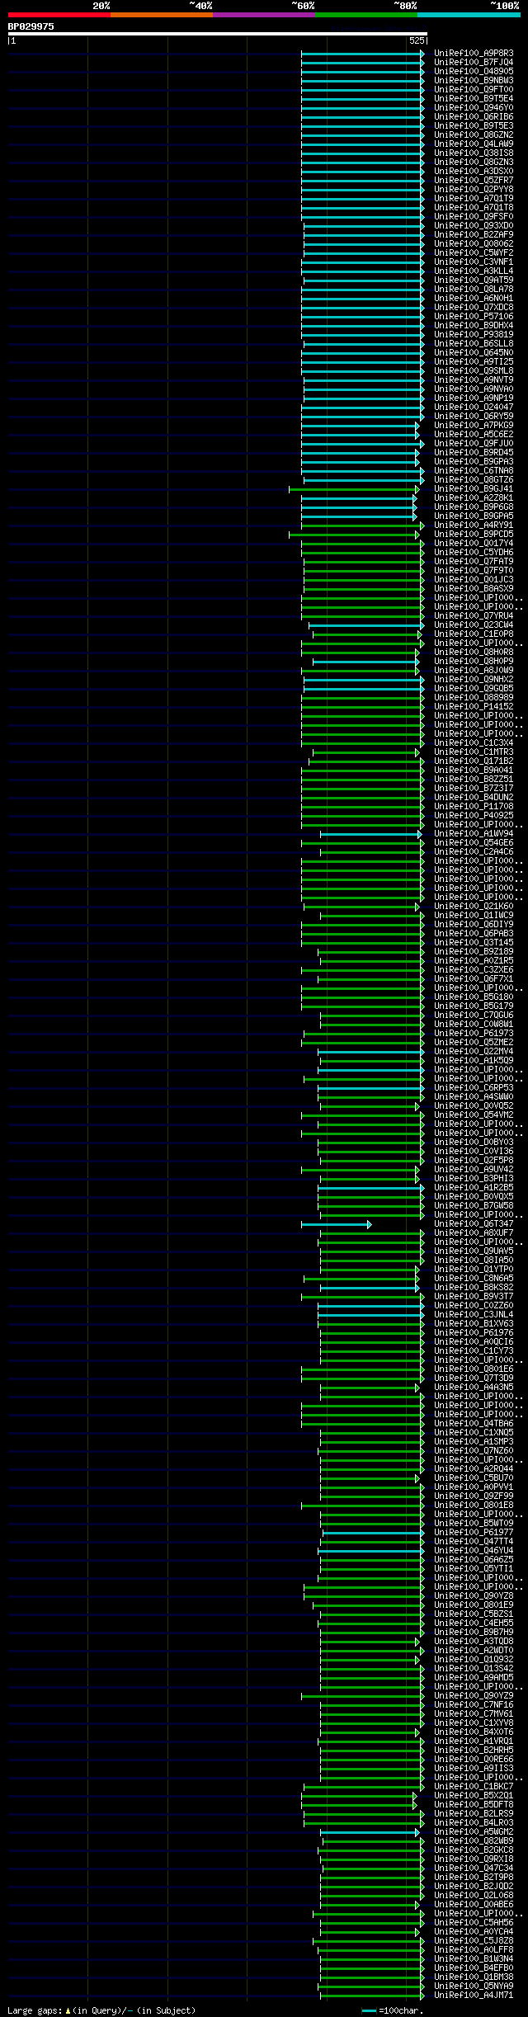This screenshot has height=2017, width=528.
Task: Click the UniRef100_C3JNL4 label
Action: coord(474,1315)
